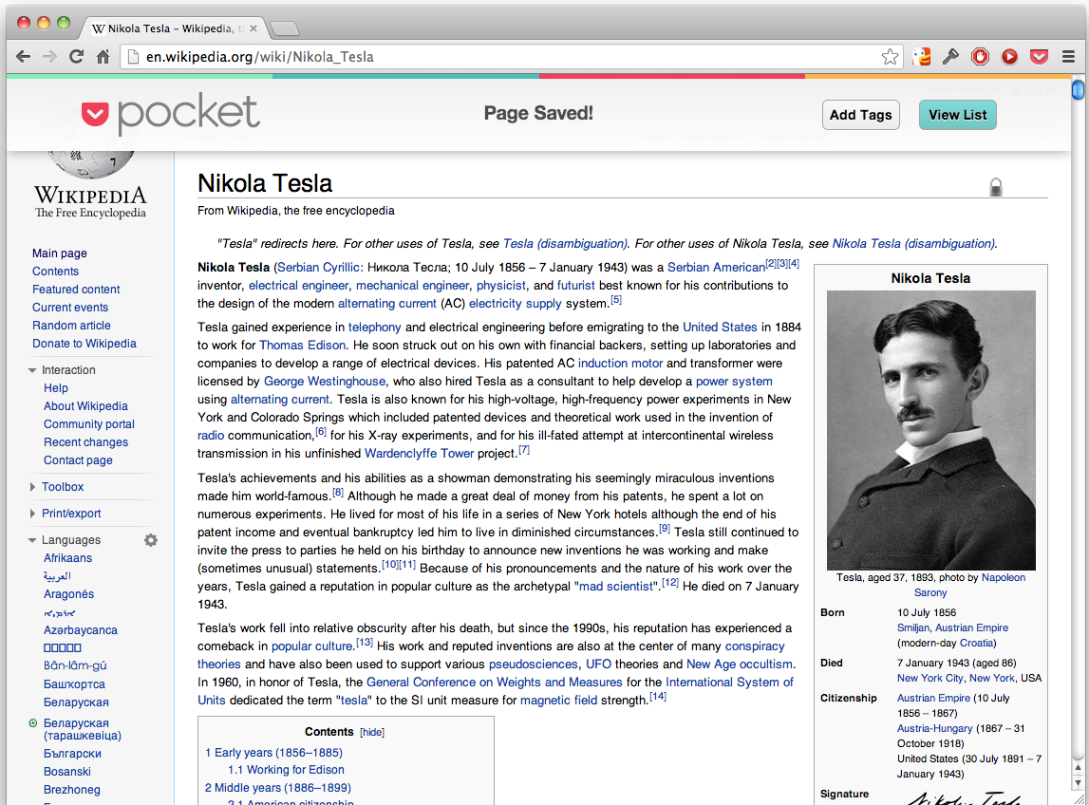Switch to Bosanski language version
Image resolution: width=1089 pixels, height=805 pixels.
[67, 772]
